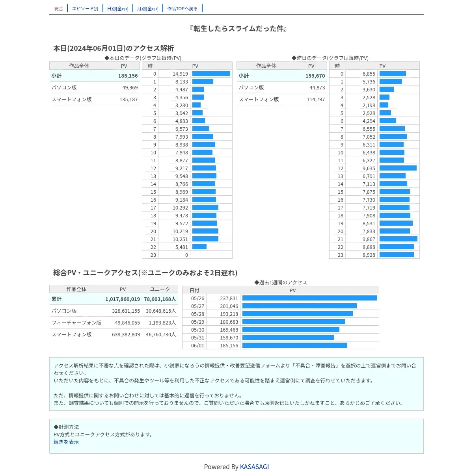The width and height of the screenshot is (473, 473).
Task: Click today's hour 22 value 5,481
Action: pos(182,247)
